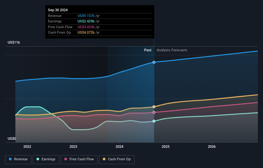
Task: Click the US$0 y-axis label
Action: point(12,139)
